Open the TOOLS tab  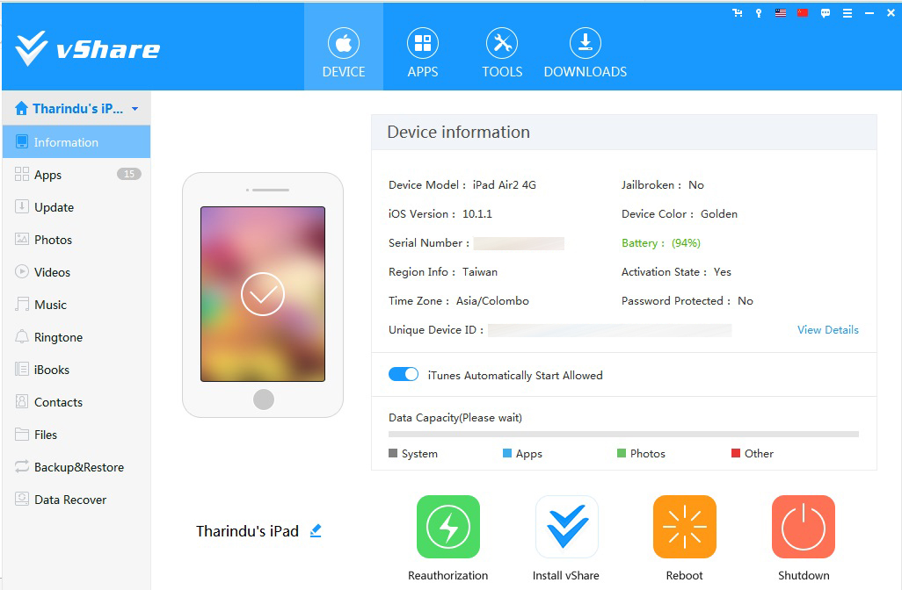tap(502, 53)
